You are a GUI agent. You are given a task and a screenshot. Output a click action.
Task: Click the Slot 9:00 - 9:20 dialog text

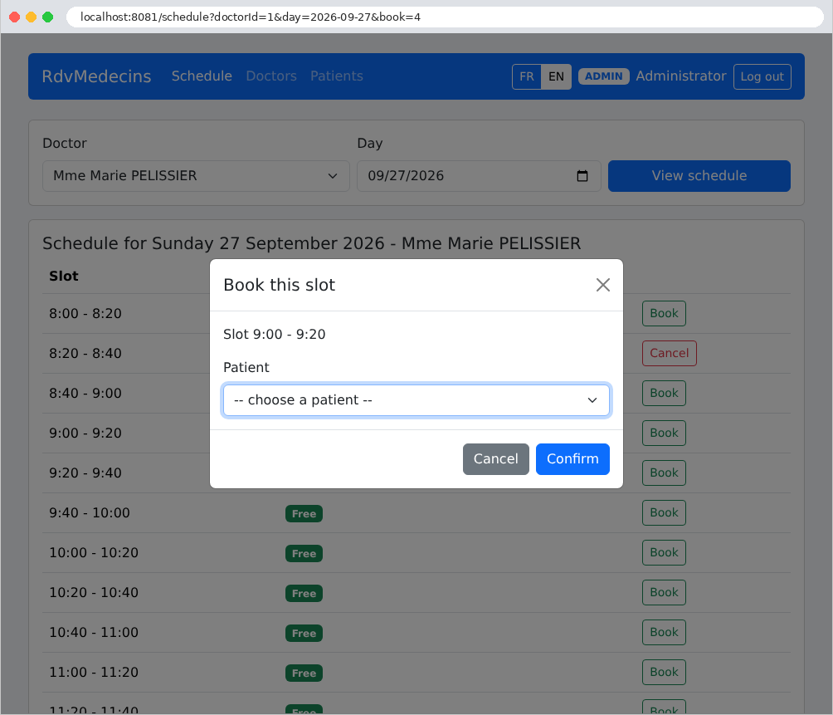click(274, 335)
